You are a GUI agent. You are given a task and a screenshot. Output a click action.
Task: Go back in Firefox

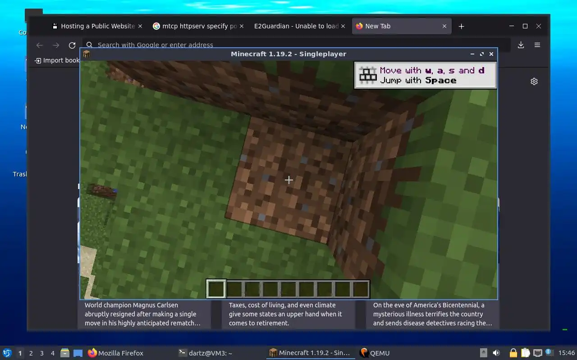[x=39, y=45]
